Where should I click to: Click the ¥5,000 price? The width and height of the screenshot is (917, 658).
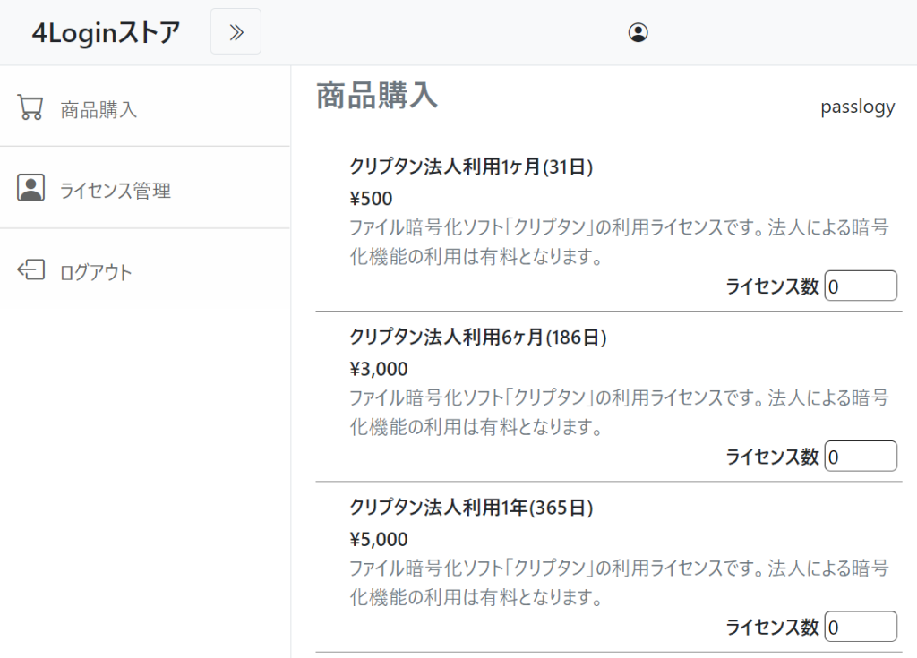click(379, 539)
